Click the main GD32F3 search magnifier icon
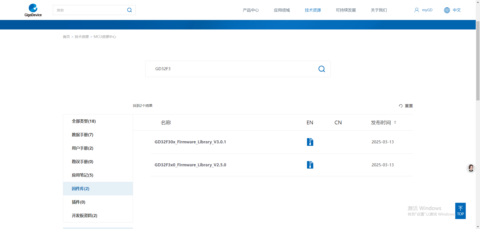 pos(322,69)
